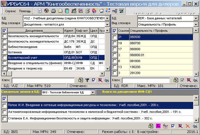200x135 pixels.
Task: Click the blue document icon in the top toolbar
Action: click(x=40, y=11)
